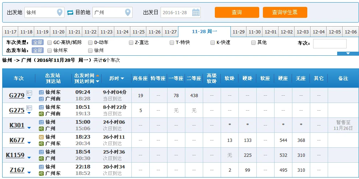
Task: Open train G279 link
Action: pos(17,95)
